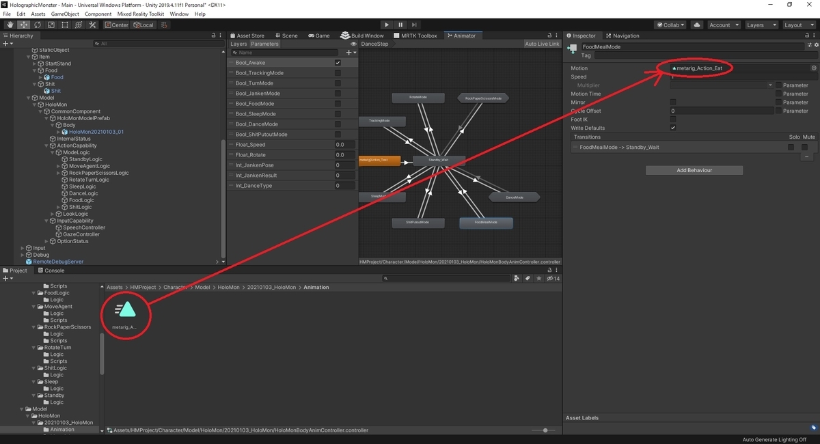Show the Animator Layers list tab
This screenshot has width=820, height=444.
(x=238, y=44)
